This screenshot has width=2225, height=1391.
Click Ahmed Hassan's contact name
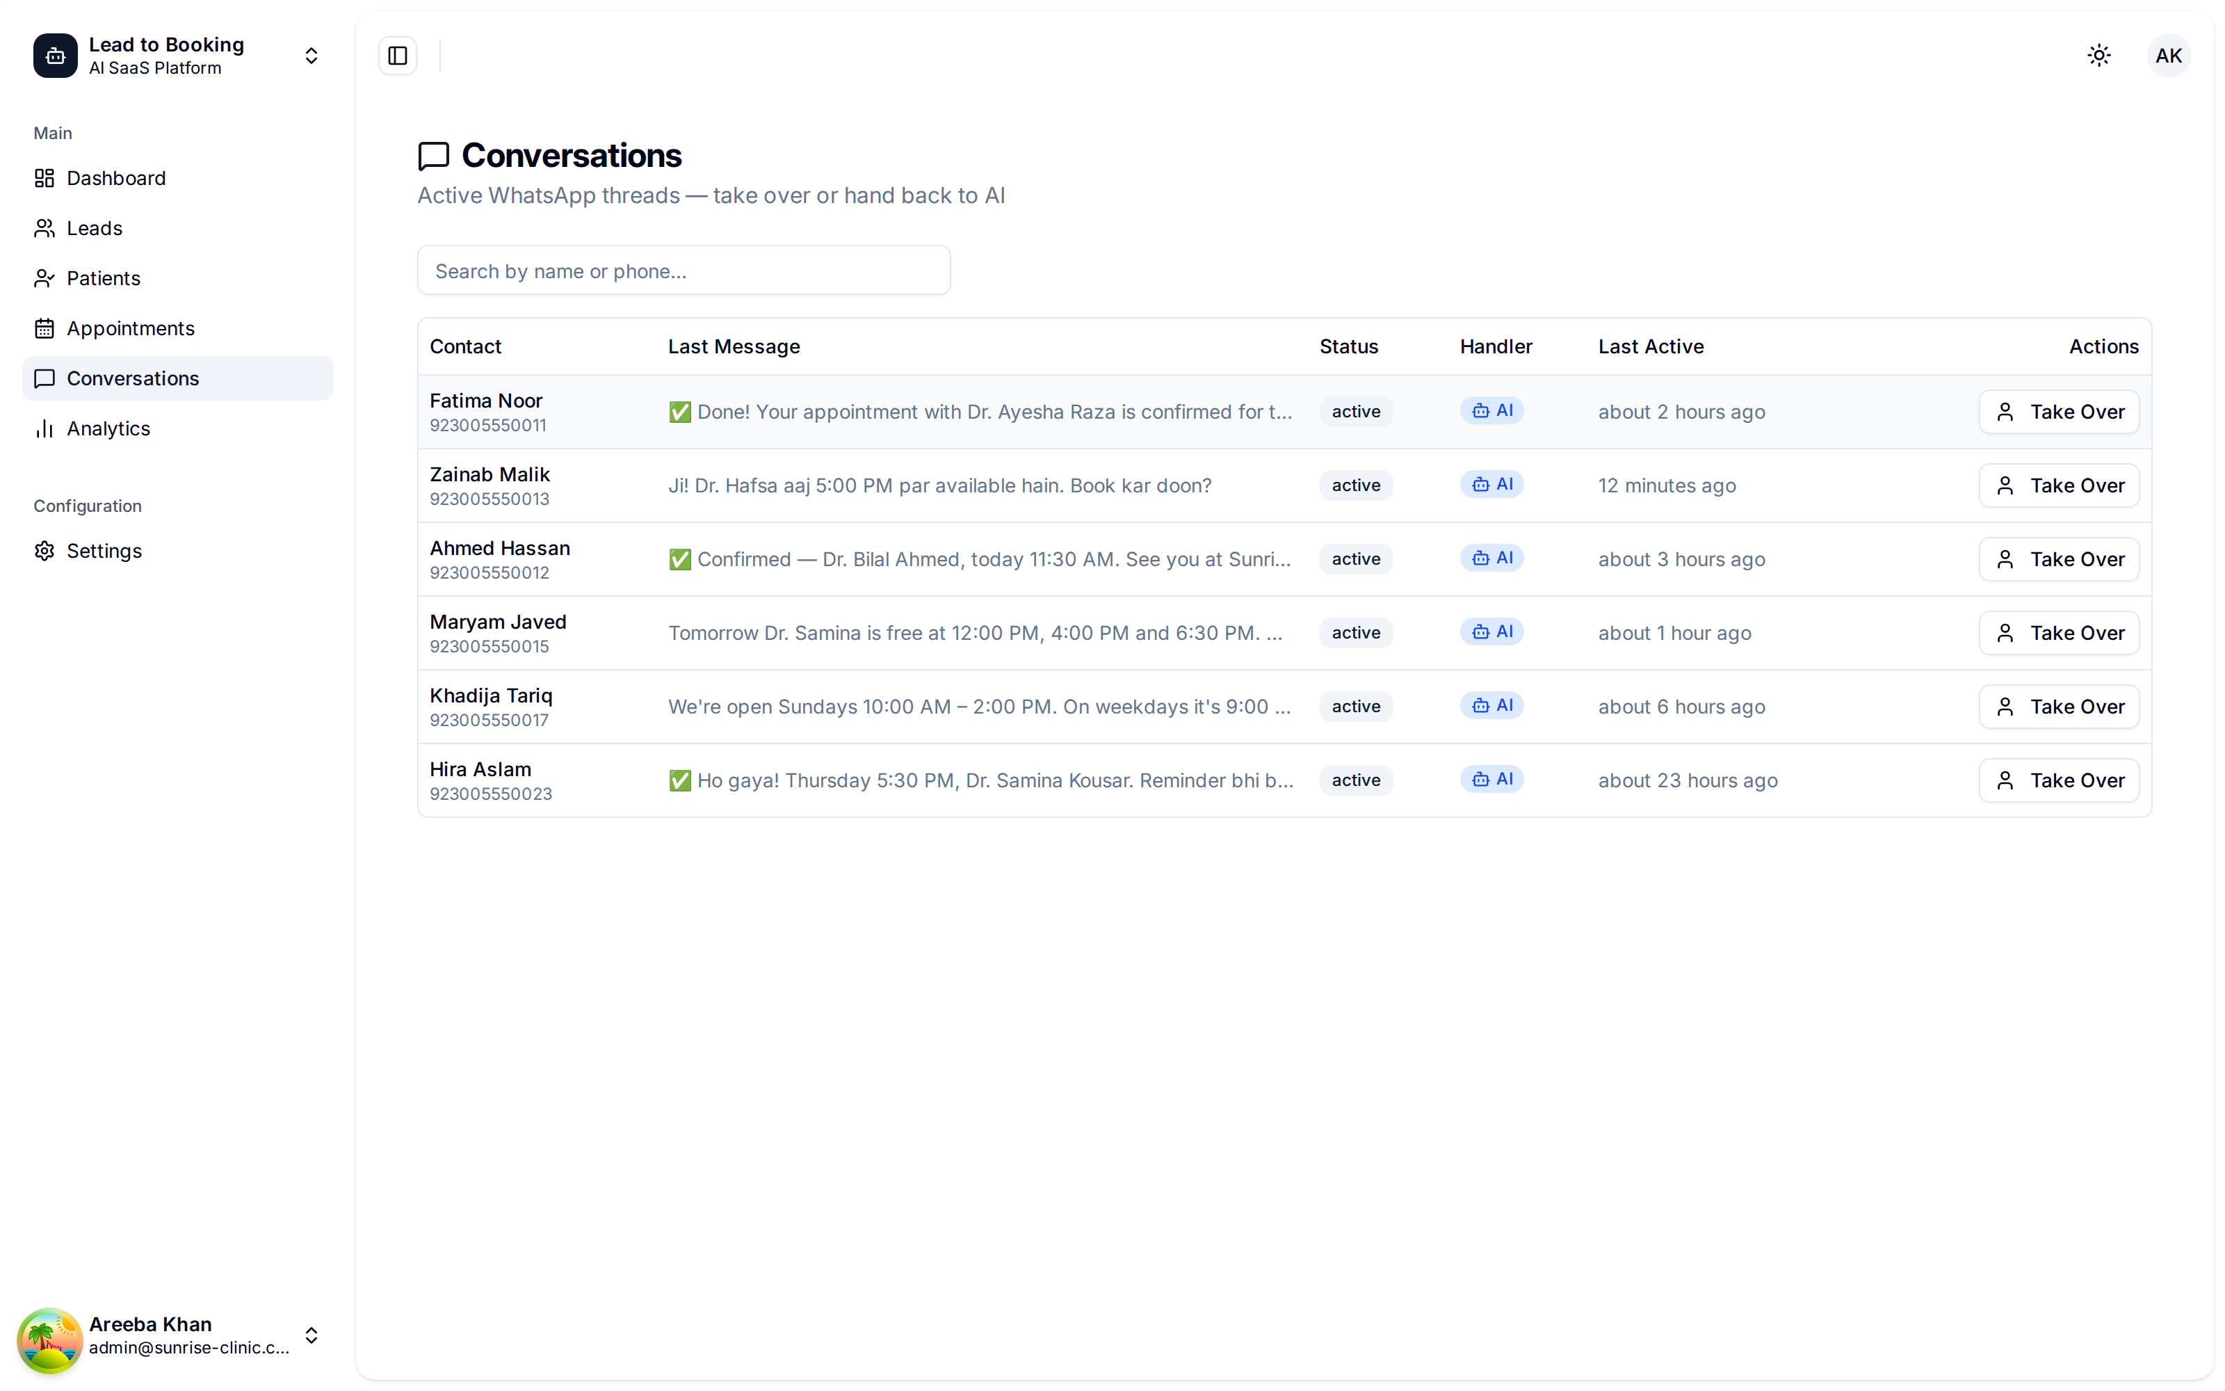[x=499, y=547]
